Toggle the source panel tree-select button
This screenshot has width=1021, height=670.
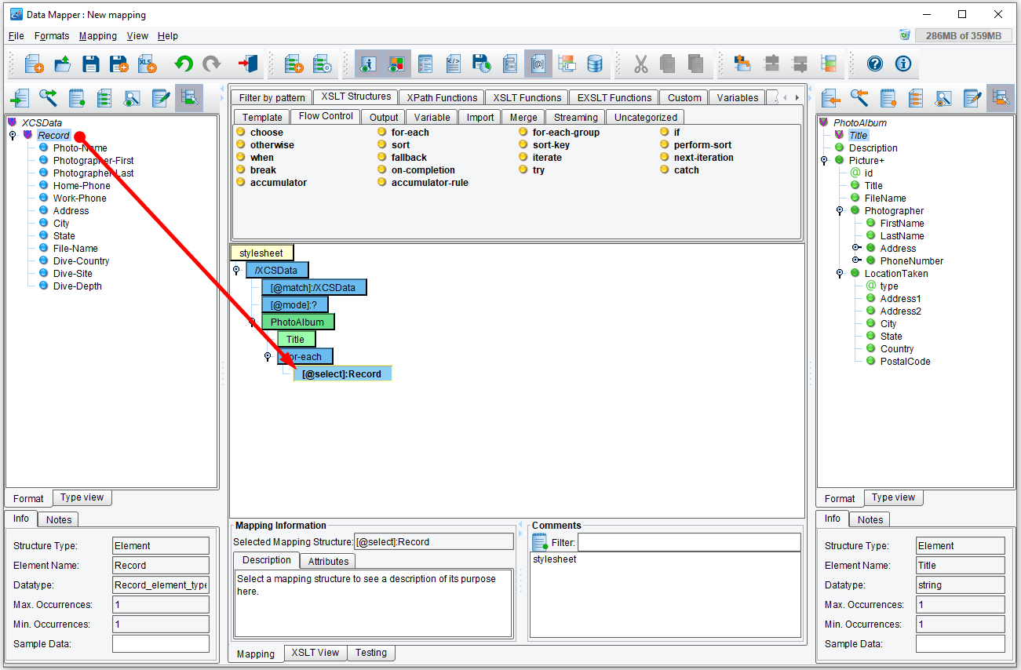[189, 98]
